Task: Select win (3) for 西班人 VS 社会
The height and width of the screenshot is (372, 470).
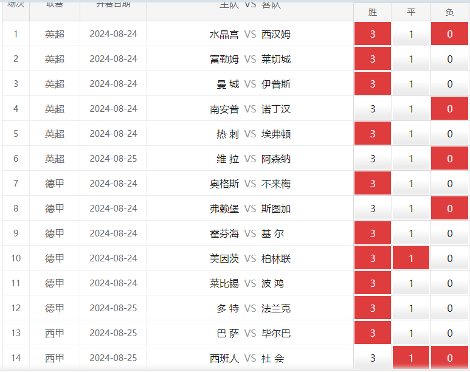Action: [373, 357]
